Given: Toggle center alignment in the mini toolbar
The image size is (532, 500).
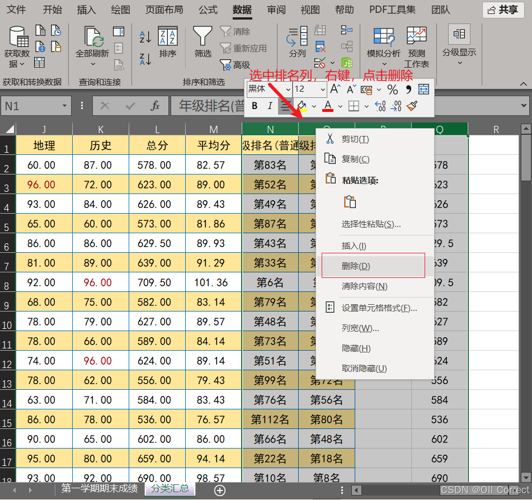Looking at the screenshot, I should point(285,106).
